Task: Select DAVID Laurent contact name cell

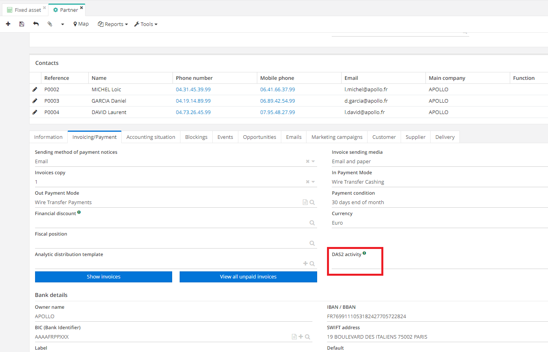Action: tap(130, 112)
